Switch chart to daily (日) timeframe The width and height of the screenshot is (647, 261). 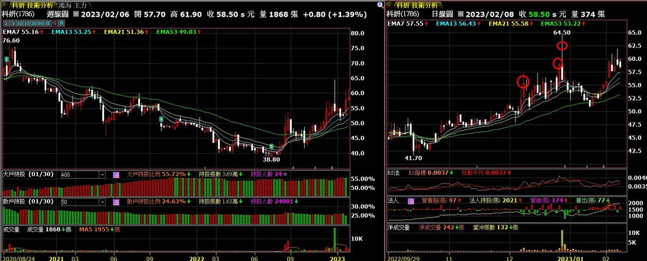pos(47,23)
